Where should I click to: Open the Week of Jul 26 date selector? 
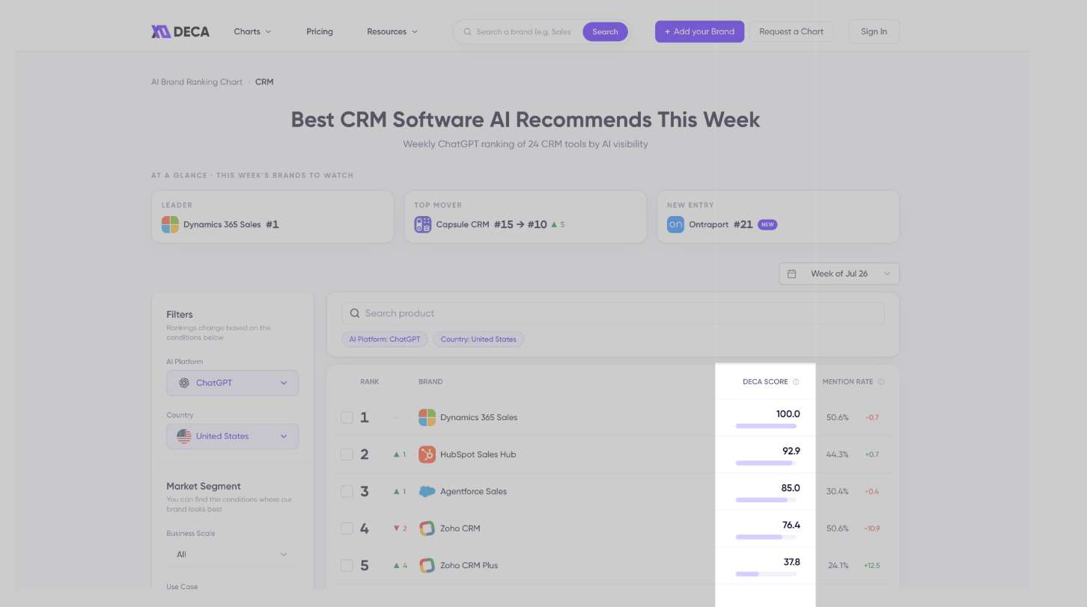839,274
